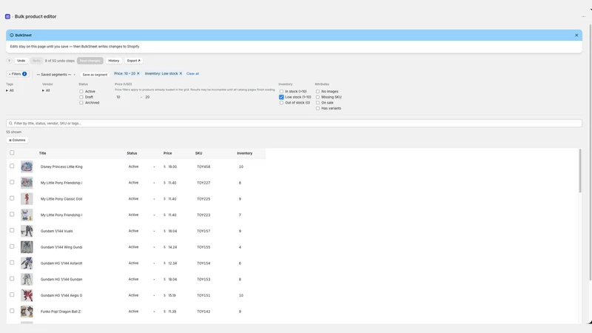This screenshot has width=592, height=333.
Task: Dismiss the BulkSheet info banner
Action: pyautogui.click(x=576, y=35)
